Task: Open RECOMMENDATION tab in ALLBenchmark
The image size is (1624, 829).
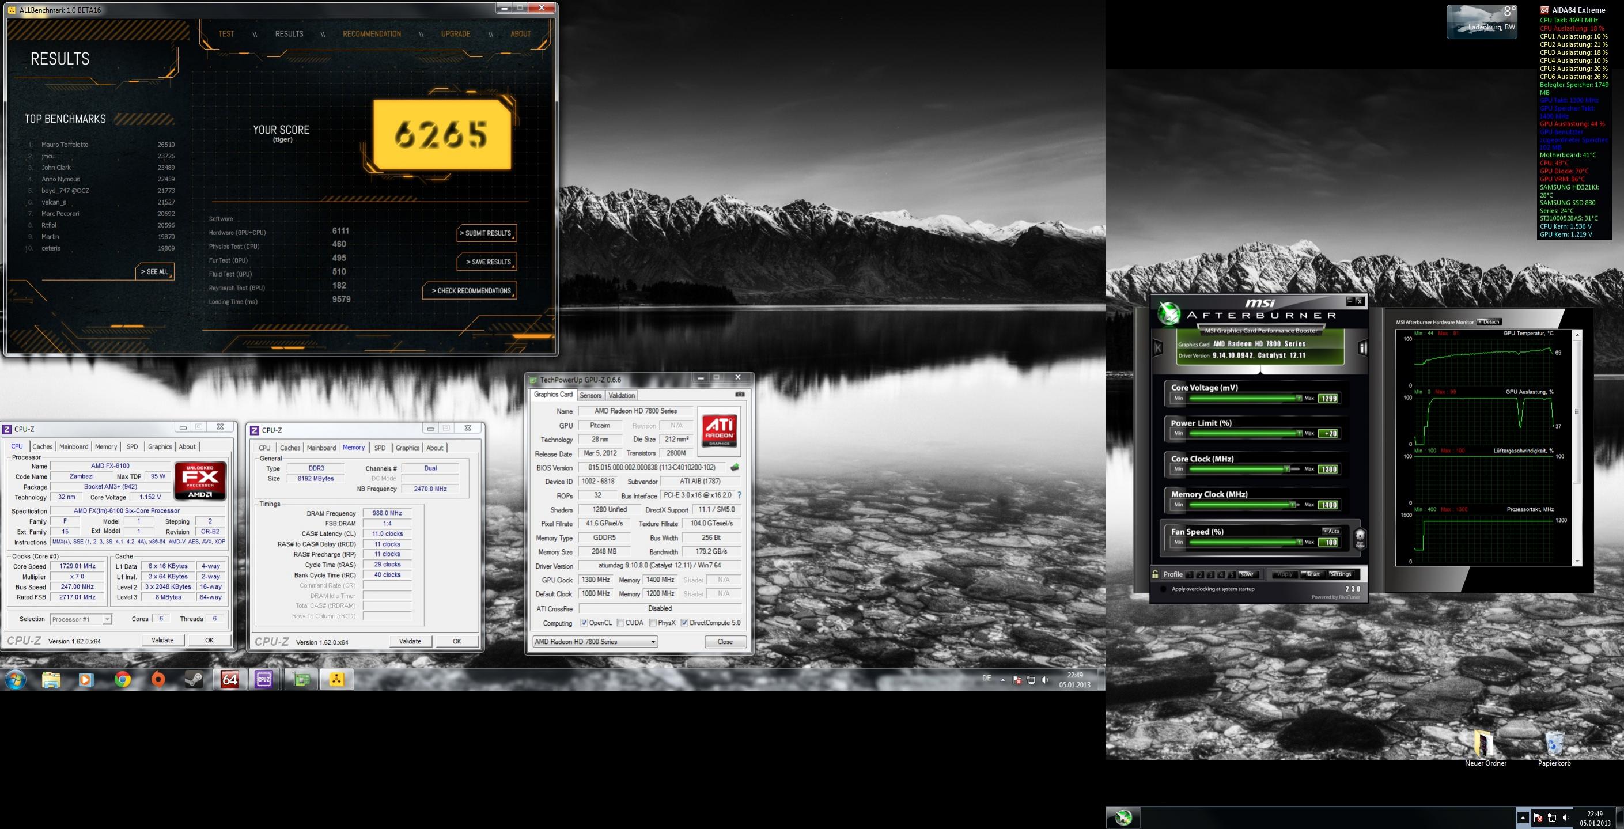Action: click(x=372, y=34)
